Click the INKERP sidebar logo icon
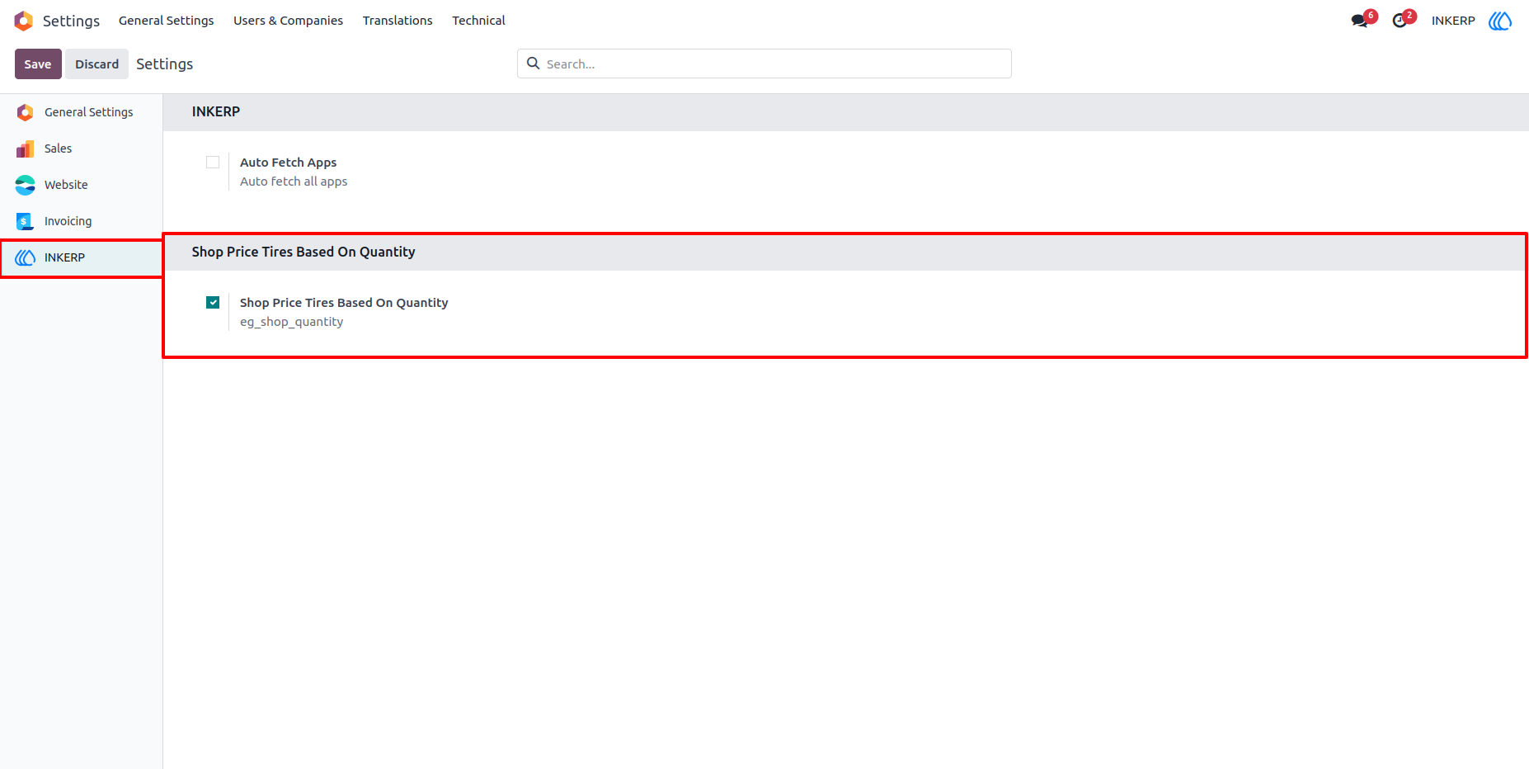 click(26, 257)
